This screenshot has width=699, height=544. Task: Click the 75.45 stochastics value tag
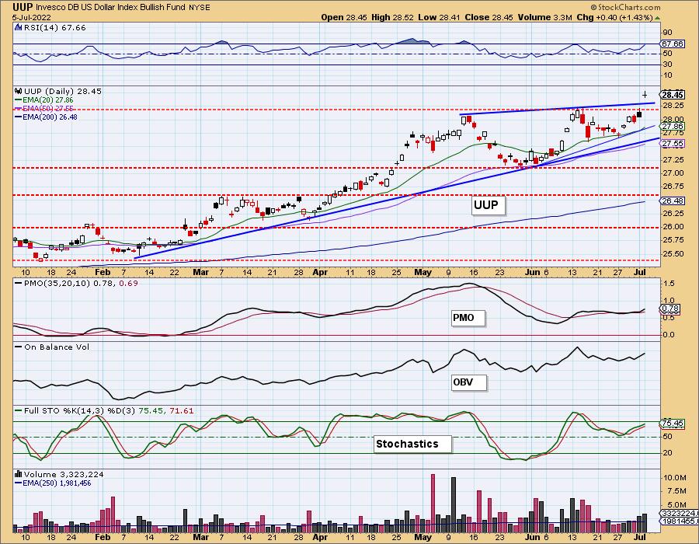tap(673, 424)
